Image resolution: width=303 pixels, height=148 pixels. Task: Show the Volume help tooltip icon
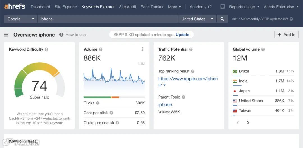[x=101, y=49]
